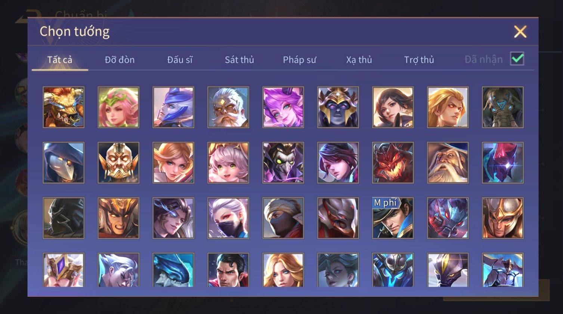Choose the white-bearded wizard with hat
This screenshot has width=563, height=314.
point(448,163)
